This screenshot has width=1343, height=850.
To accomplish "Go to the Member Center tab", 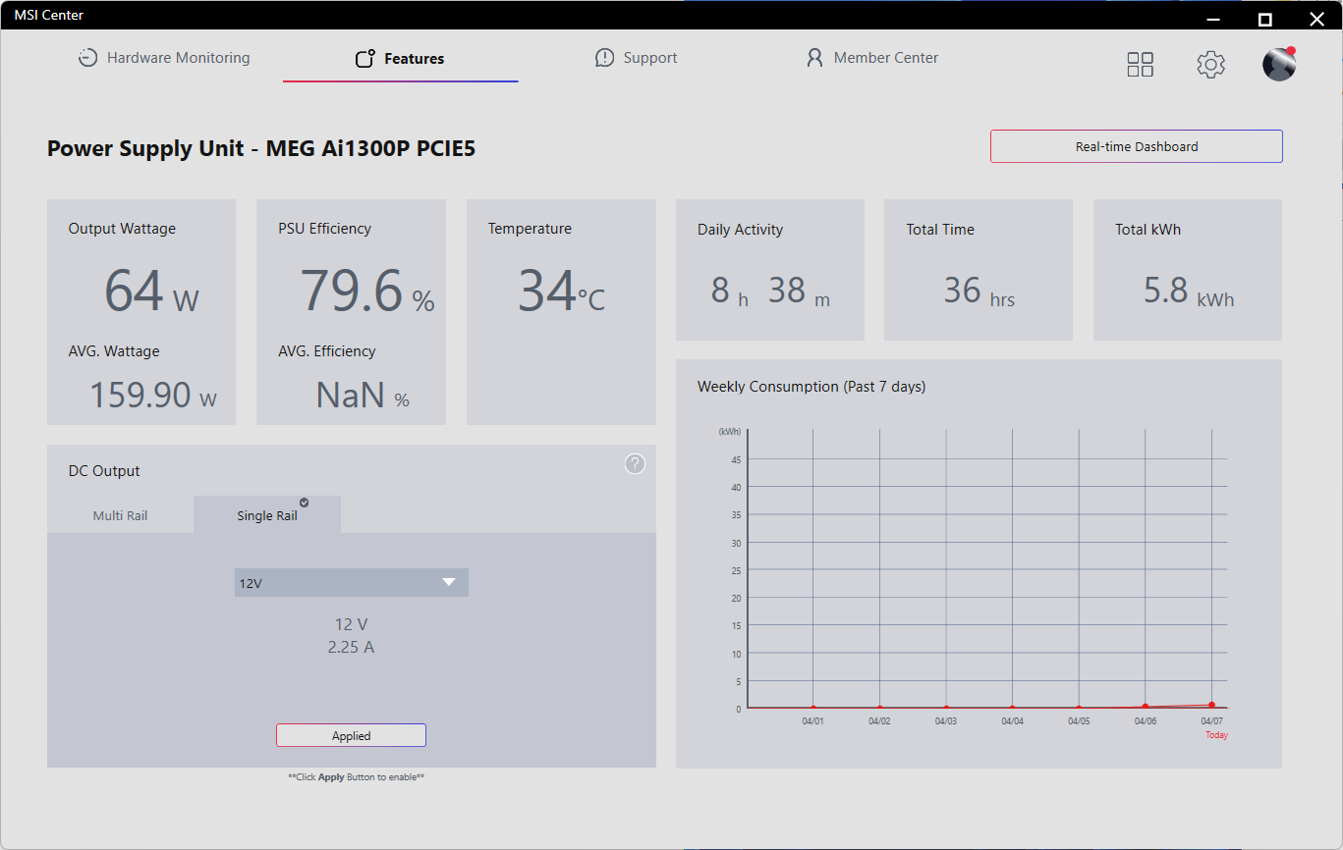I will (871, 58).
